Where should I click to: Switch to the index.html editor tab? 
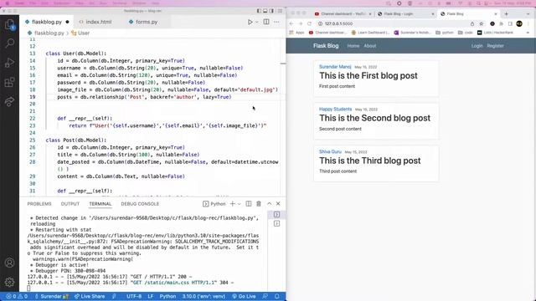point(95,22)
